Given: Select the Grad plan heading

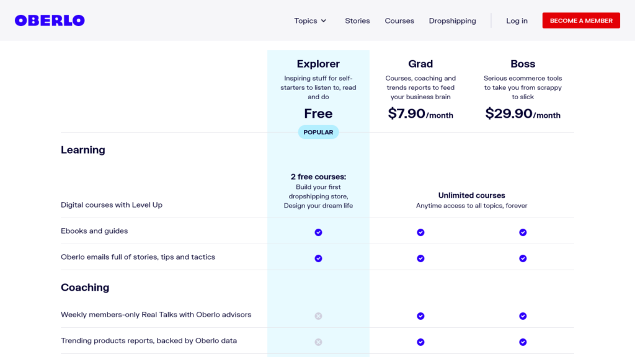Looking at the screenshot, I should [420, 64].
